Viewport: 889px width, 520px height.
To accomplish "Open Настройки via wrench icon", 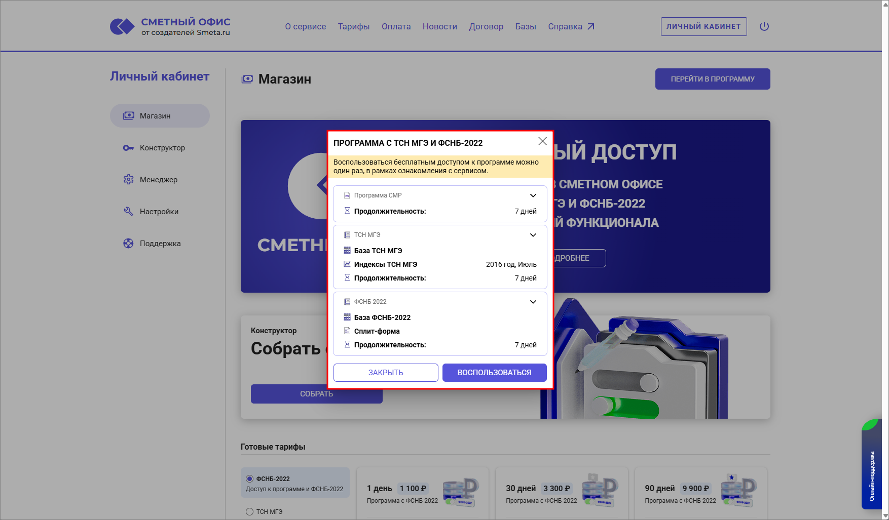I will tap(129, 211).
